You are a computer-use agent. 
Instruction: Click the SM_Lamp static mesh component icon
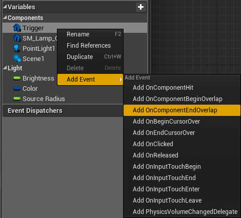(x=17, y=38)
